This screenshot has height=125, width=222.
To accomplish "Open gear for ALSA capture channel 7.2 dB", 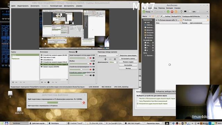I will [x=93, y=75].
